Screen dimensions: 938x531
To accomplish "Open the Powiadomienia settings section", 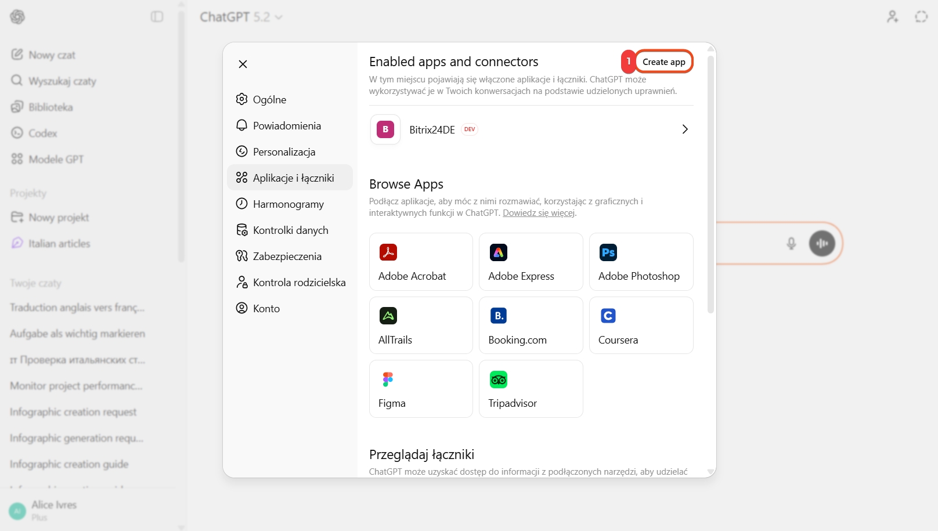I will pos(287,126).
